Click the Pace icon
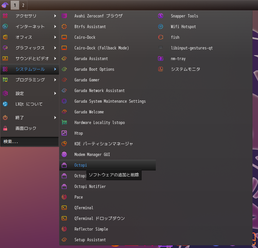258x248 pixels. pyautogui.click(x=64, y=197)
